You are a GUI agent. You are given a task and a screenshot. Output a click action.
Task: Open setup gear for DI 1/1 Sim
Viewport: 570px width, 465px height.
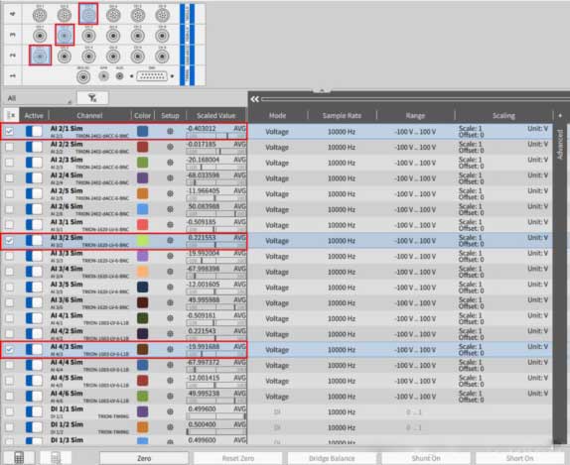[170, 411]
